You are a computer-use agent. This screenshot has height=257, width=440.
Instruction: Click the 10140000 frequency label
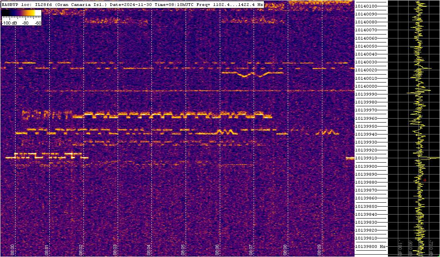coord(366,86)
